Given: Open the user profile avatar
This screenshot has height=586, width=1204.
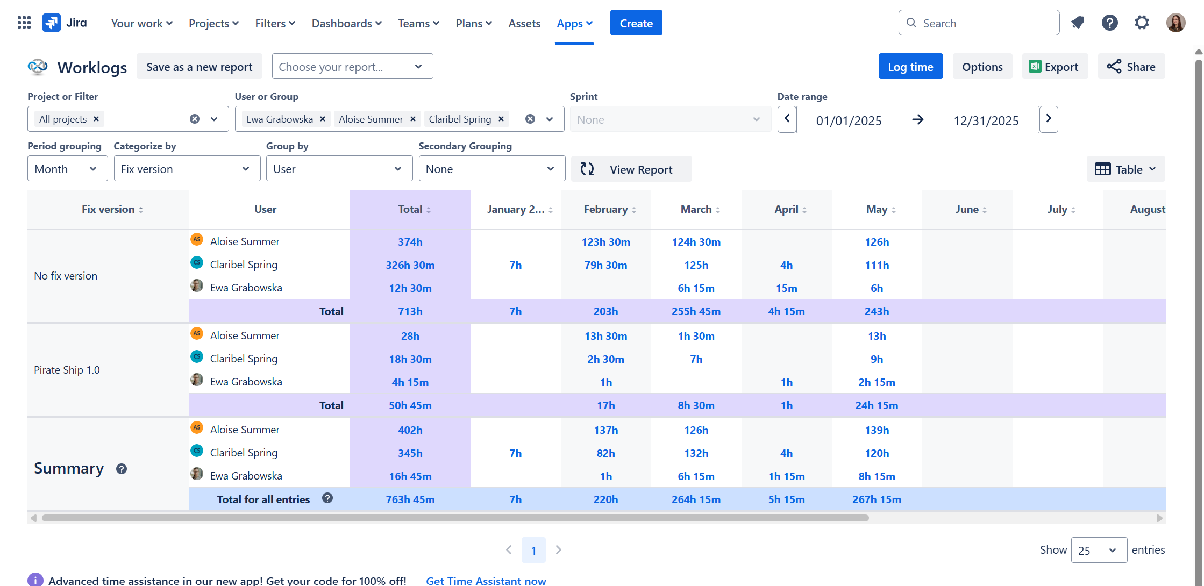Looking at the screenshot, I should coord(1176,23).
